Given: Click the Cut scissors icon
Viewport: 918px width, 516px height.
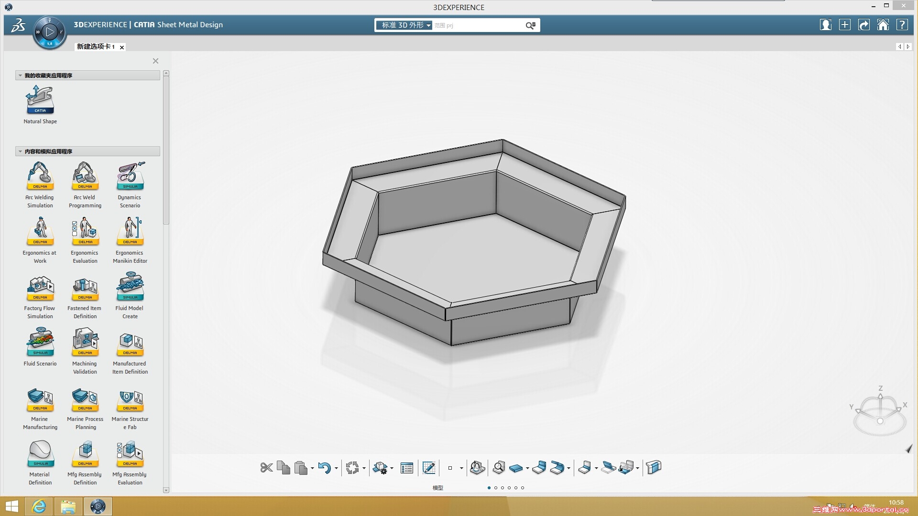Looking at the screenshot, I should click(x=266, y=468).
